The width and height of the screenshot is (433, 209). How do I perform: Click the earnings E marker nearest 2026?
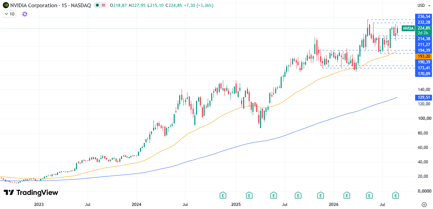click(347, 196)
